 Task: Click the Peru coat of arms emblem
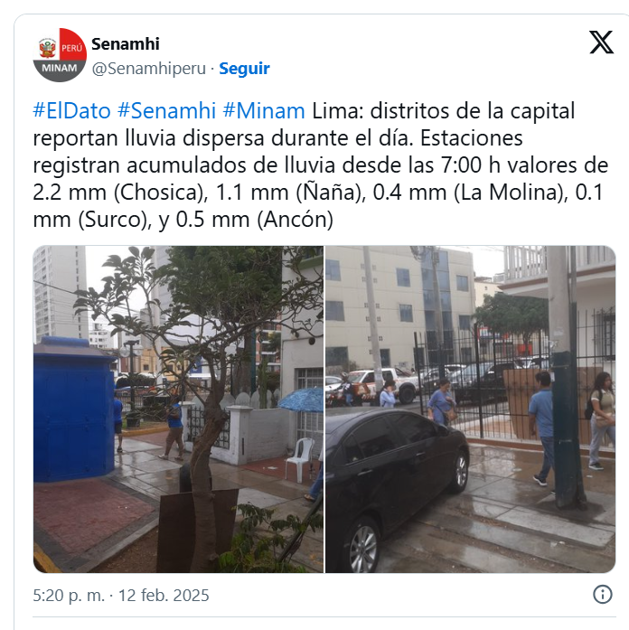point(47,48)
